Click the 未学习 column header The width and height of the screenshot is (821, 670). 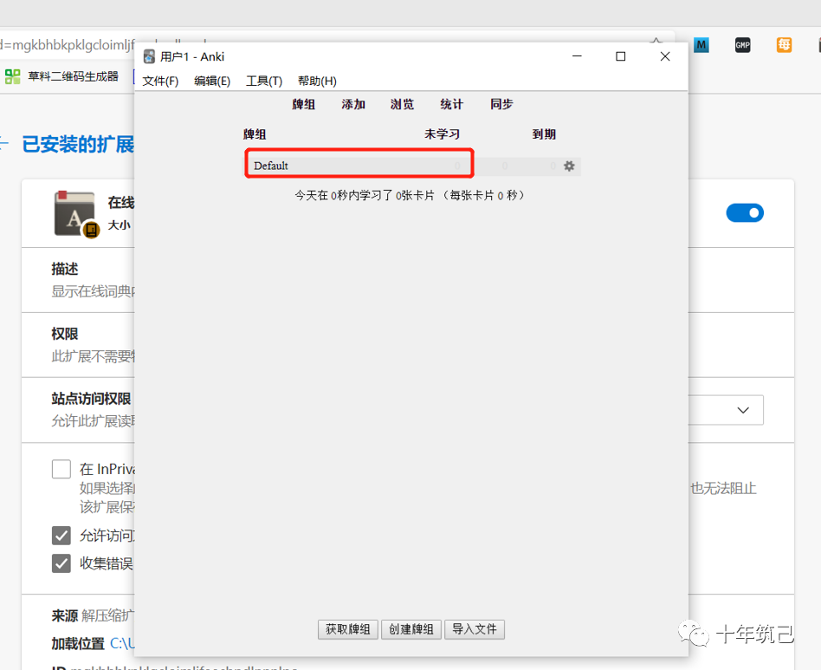tap(442, 134)
